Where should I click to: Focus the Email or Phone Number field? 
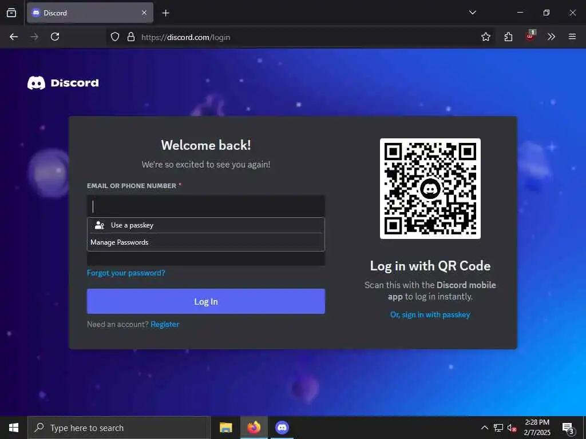coord(206,206)
